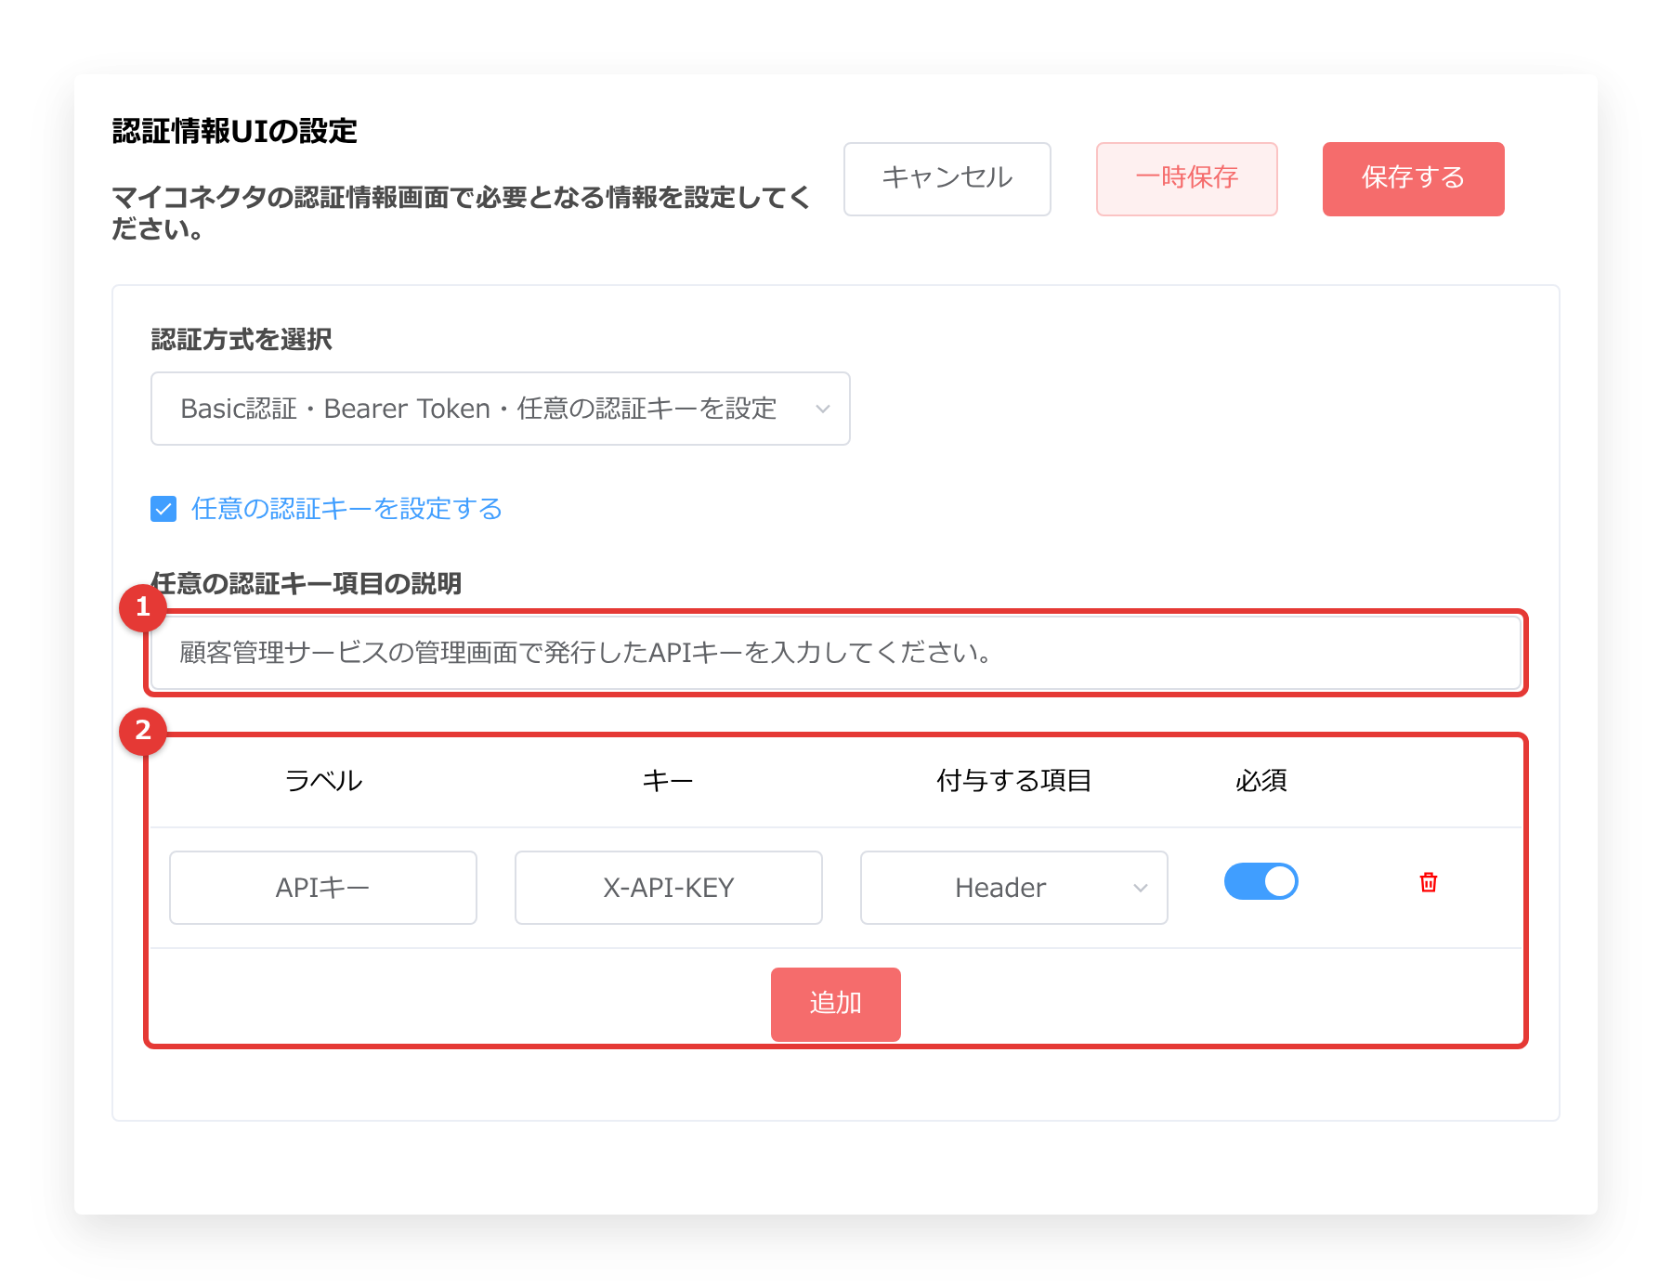The height and width of the screenshot is (1287, 1672).
Task: Click the 任意の認証キーを設定する link text
Action: point(346,509)
